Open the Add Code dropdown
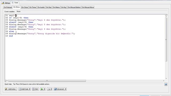 tap(24, 89)
